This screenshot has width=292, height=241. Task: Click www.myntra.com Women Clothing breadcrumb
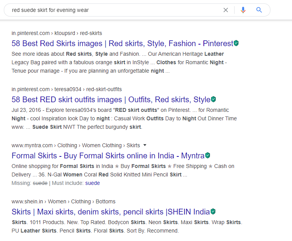click(76, 145)
